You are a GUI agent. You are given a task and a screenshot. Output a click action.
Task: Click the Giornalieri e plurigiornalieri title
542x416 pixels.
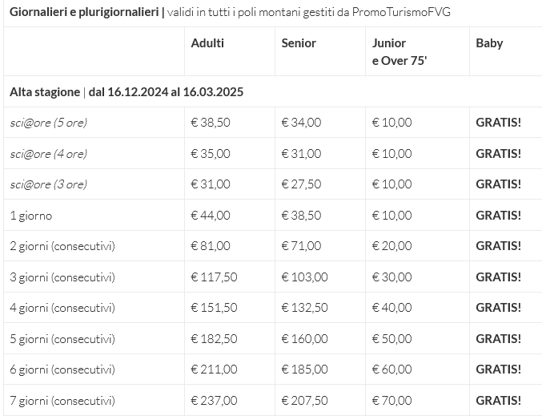click(x=84, y=12)
